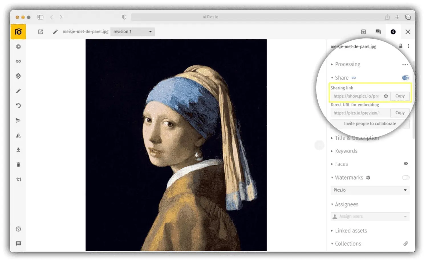
Task: Open the Pics.io watermark dropdown
Action: pyautogui.click(x=370, y=190)
